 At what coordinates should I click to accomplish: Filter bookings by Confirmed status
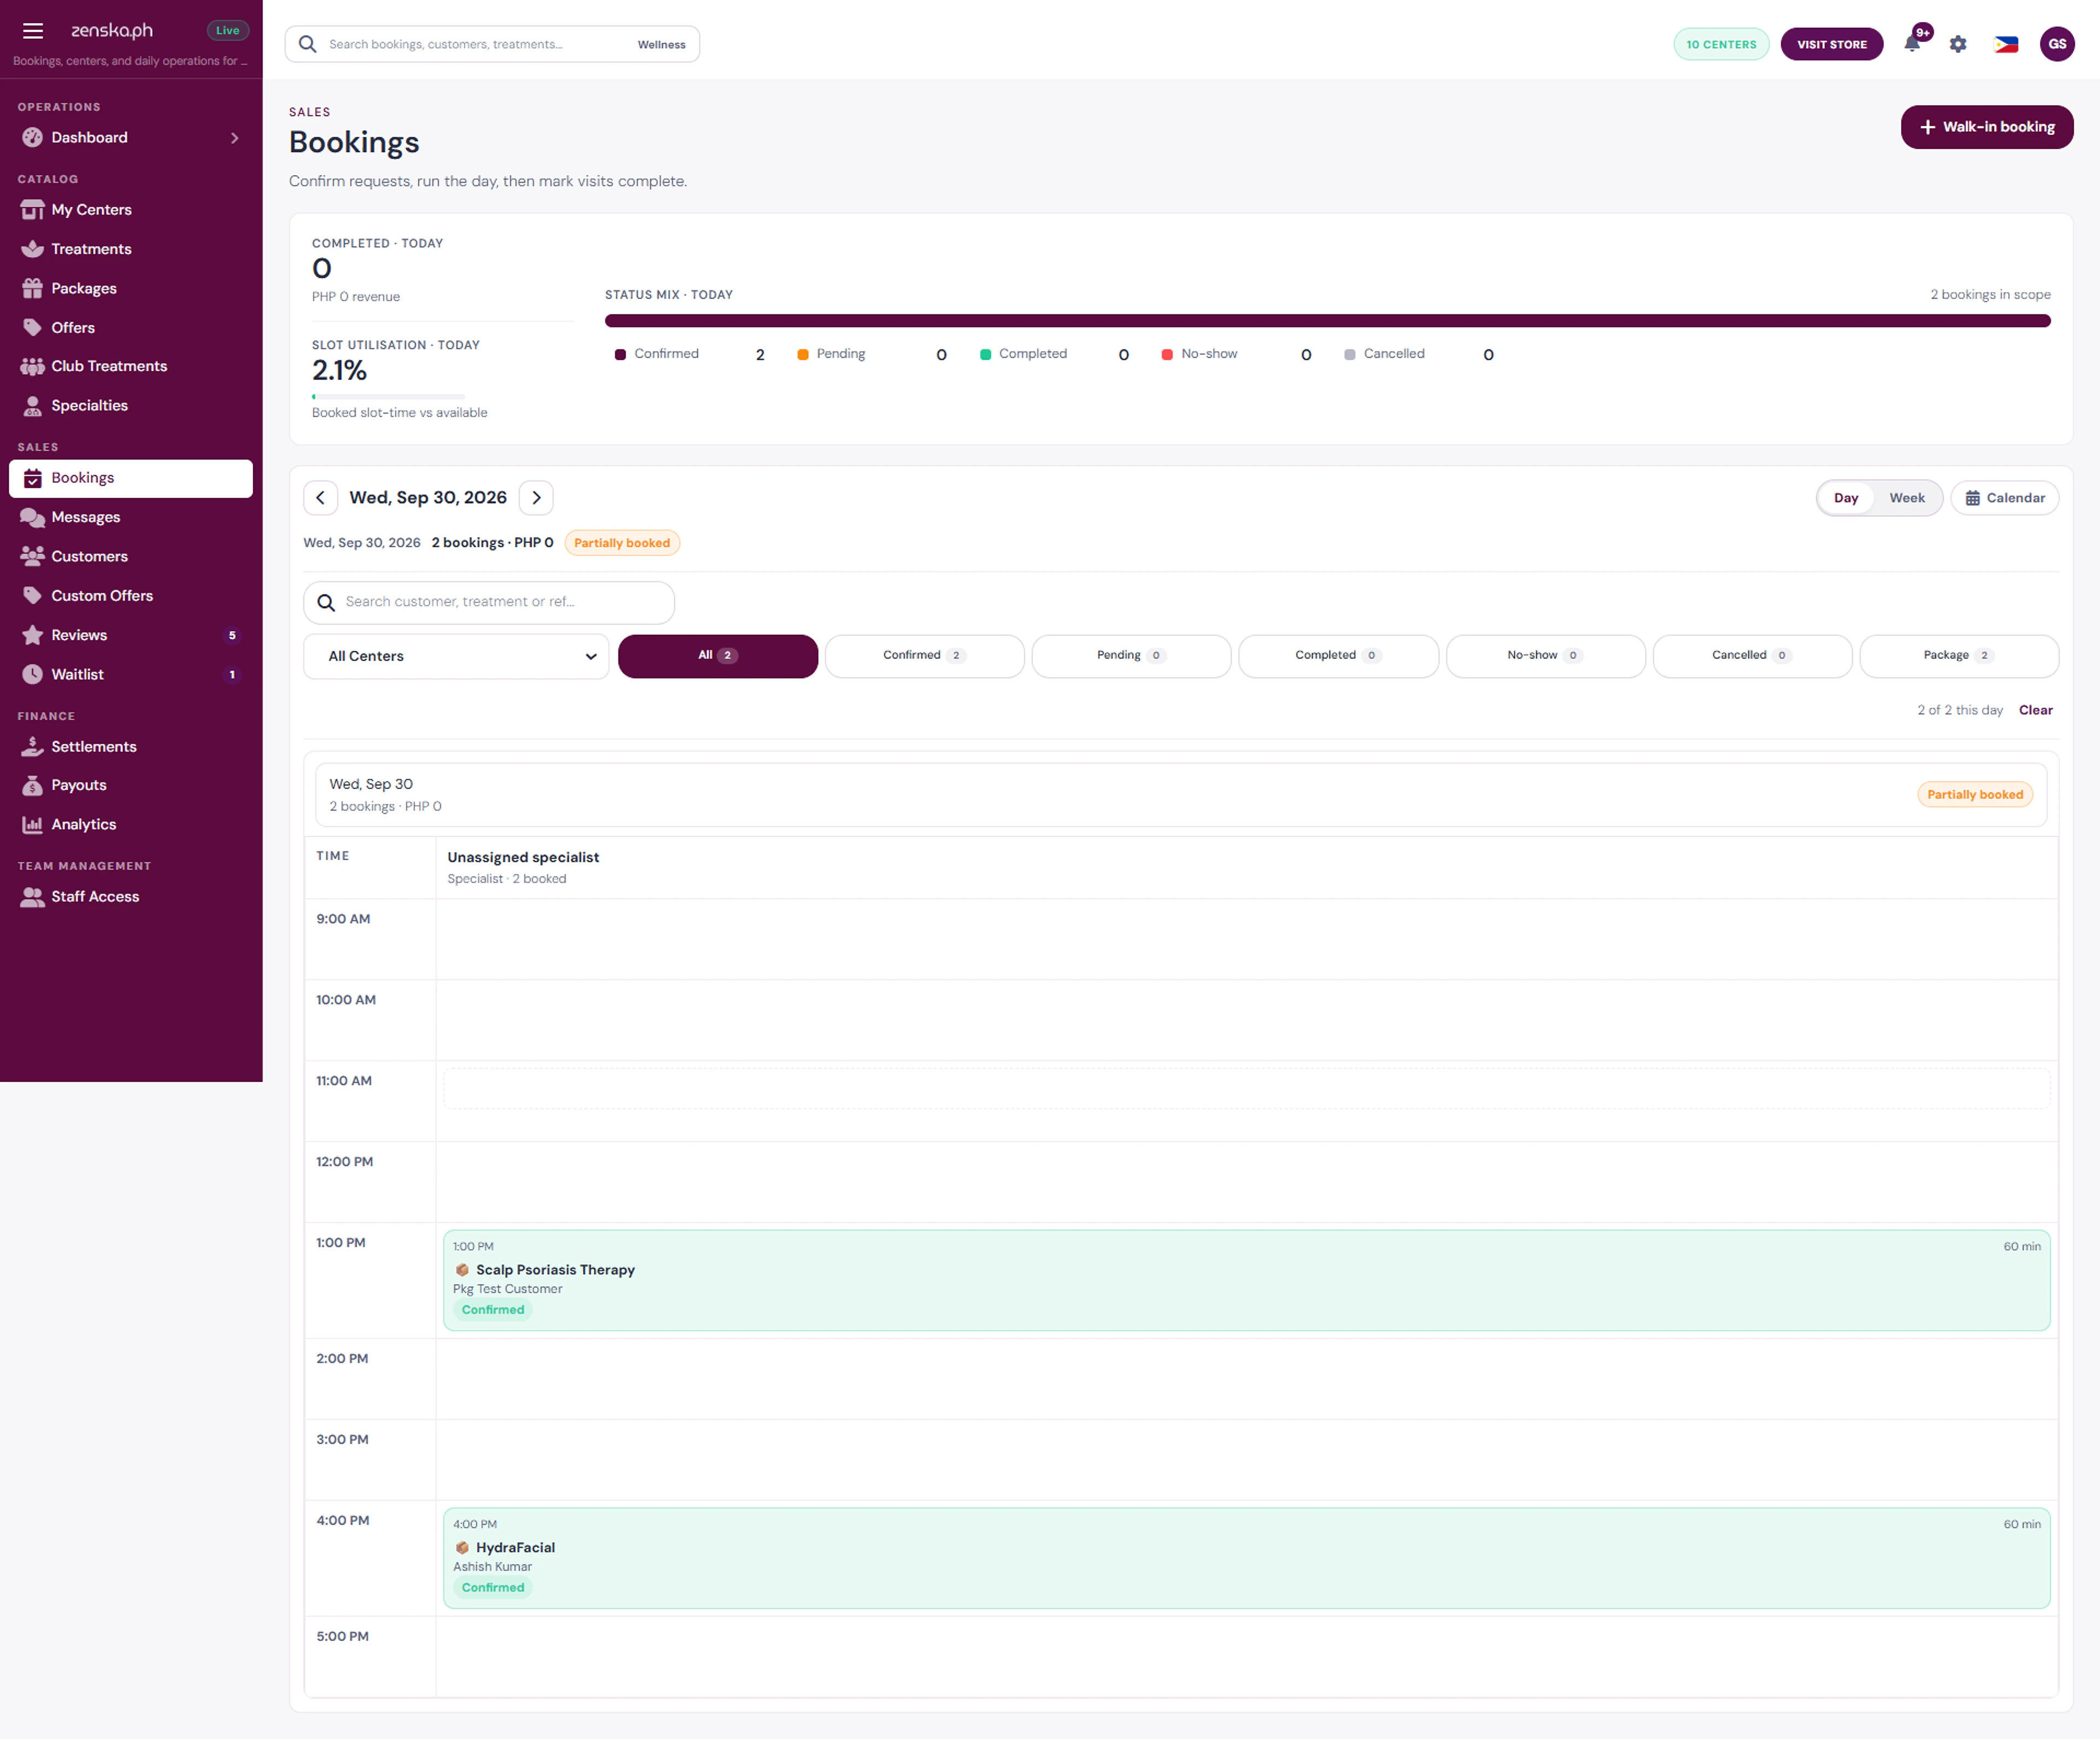(x=924, y=656)
